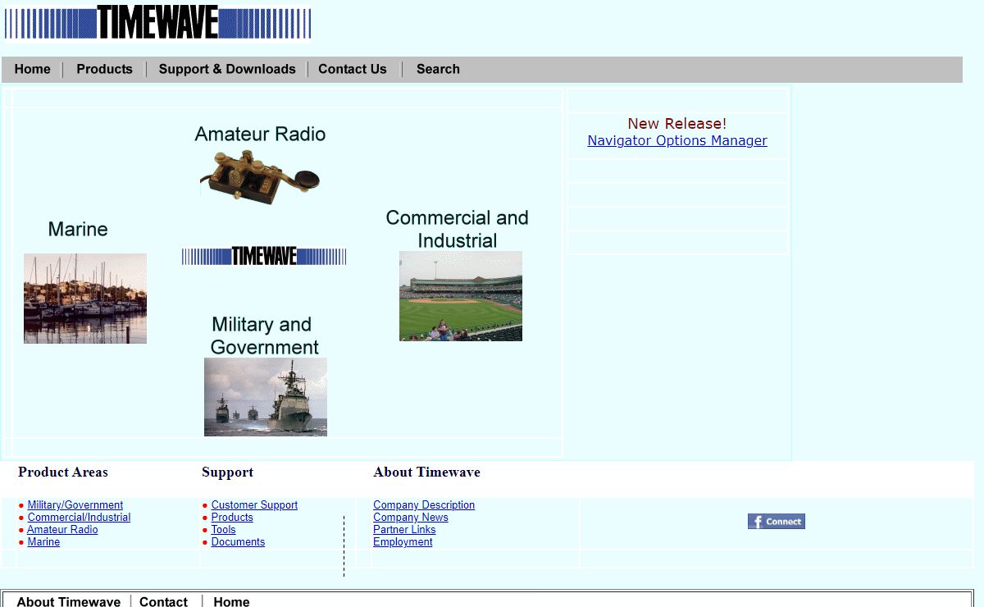The height and width of the screenshot is (607, 984).
Task: Open the Tools link under Support
Action: click(x=223, y=530)
